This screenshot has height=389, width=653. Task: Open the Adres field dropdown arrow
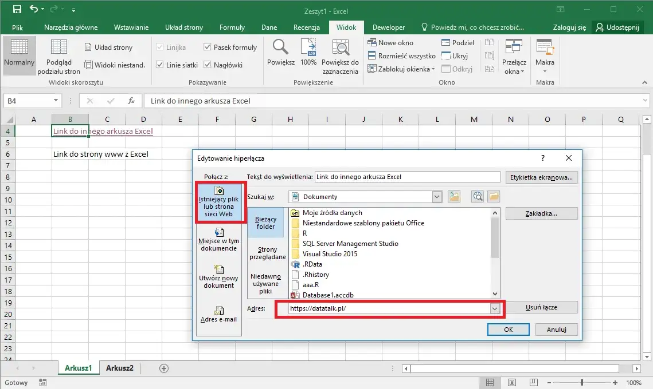coord(495,308)
